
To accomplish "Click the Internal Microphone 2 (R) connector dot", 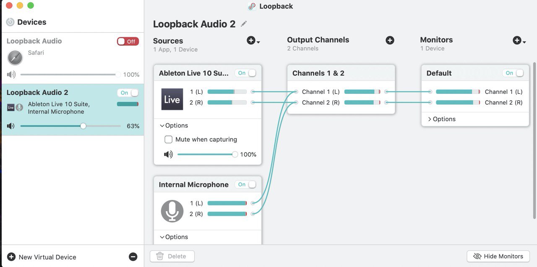I will click(253, 214).
